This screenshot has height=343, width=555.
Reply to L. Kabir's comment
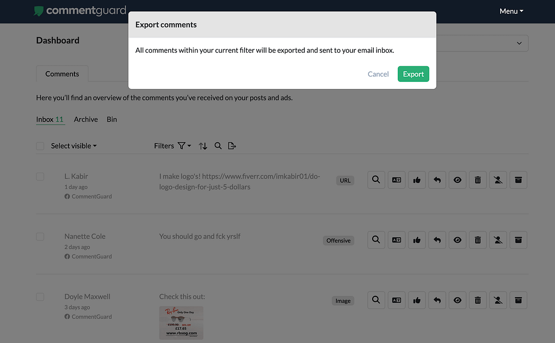click(437, 180)
